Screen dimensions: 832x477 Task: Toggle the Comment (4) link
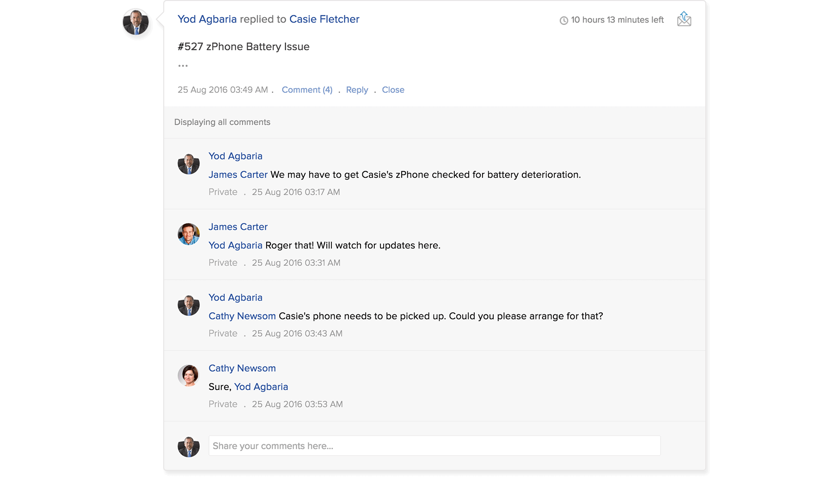coord(307,90)
